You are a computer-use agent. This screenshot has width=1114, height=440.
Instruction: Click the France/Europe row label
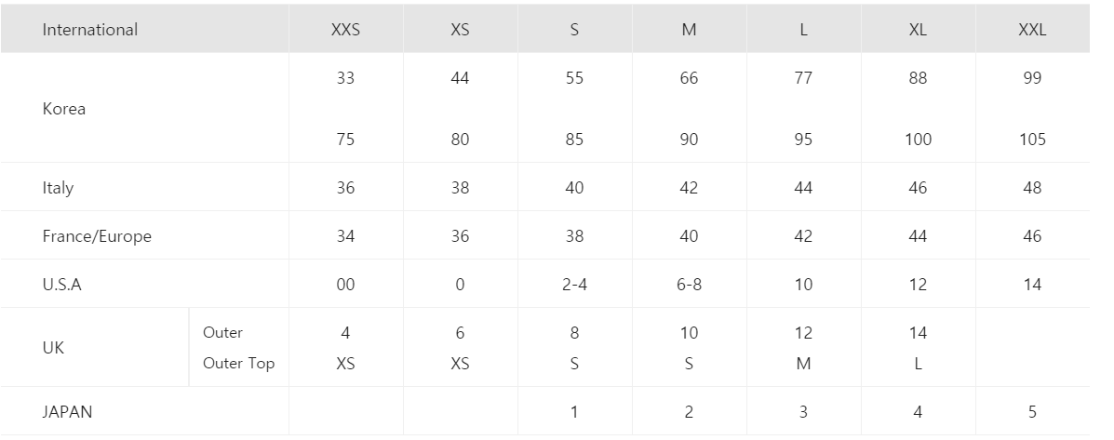coord(97,236)
